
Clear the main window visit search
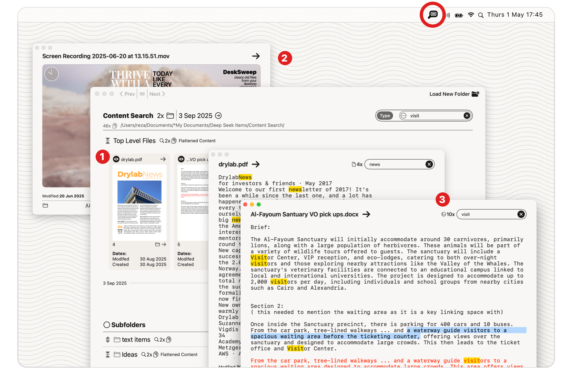467,116
